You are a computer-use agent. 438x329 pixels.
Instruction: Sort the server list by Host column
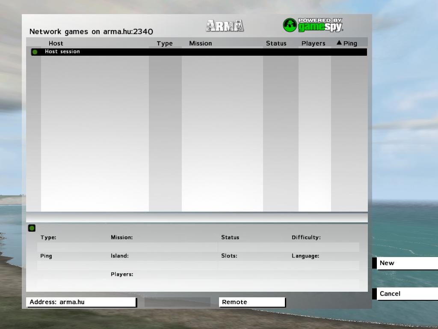tap(56, 43)
